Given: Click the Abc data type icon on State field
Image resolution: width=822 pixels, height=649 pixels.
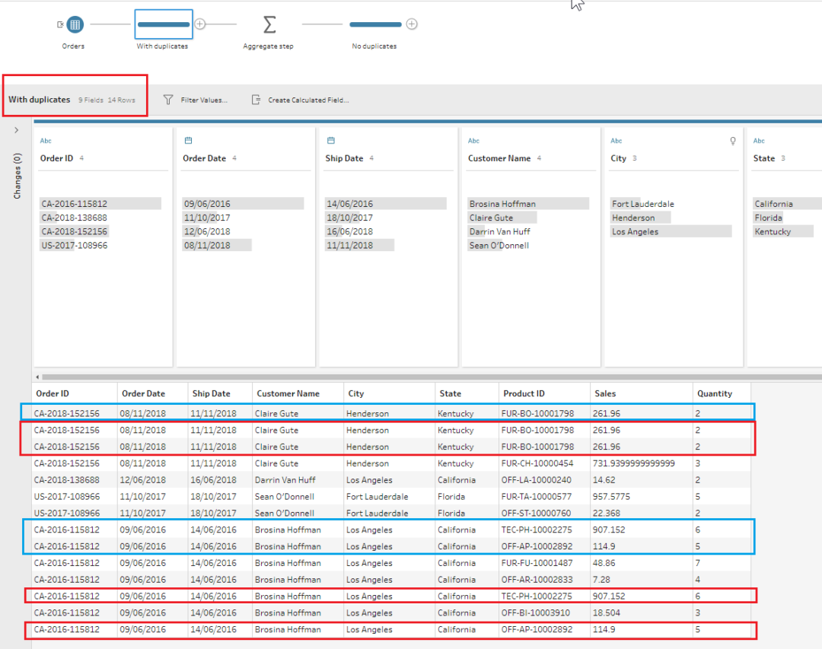Looking at the screenshot, I should coord(758,140).
